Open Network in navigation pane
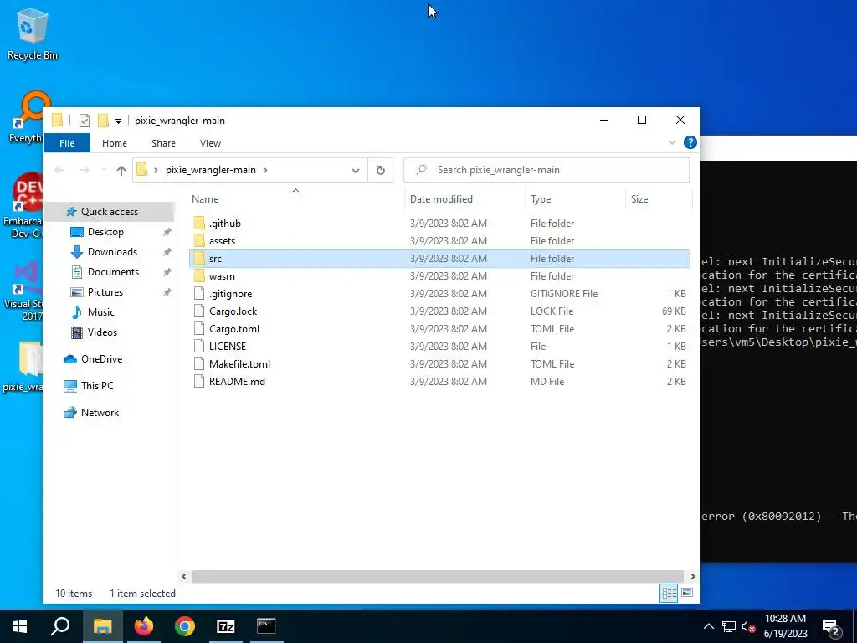Screen dimensions: 857x643 coord(100,413)
